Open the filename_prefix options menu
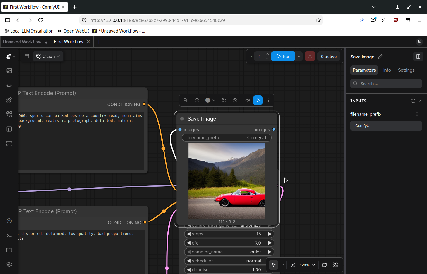The image size is (427, 274). (x=417, y=114)
